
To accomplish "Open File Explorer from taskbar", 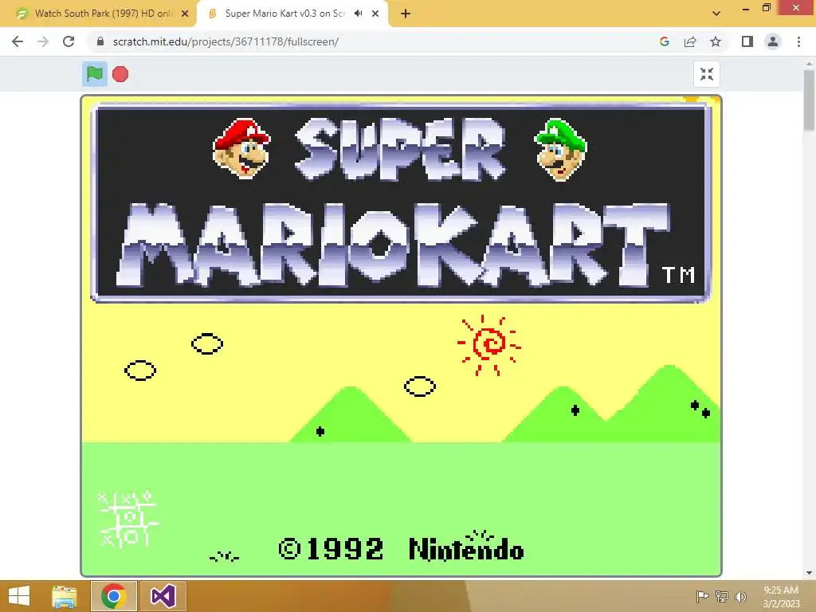I will pyautogui.click(x=65, y=596).
